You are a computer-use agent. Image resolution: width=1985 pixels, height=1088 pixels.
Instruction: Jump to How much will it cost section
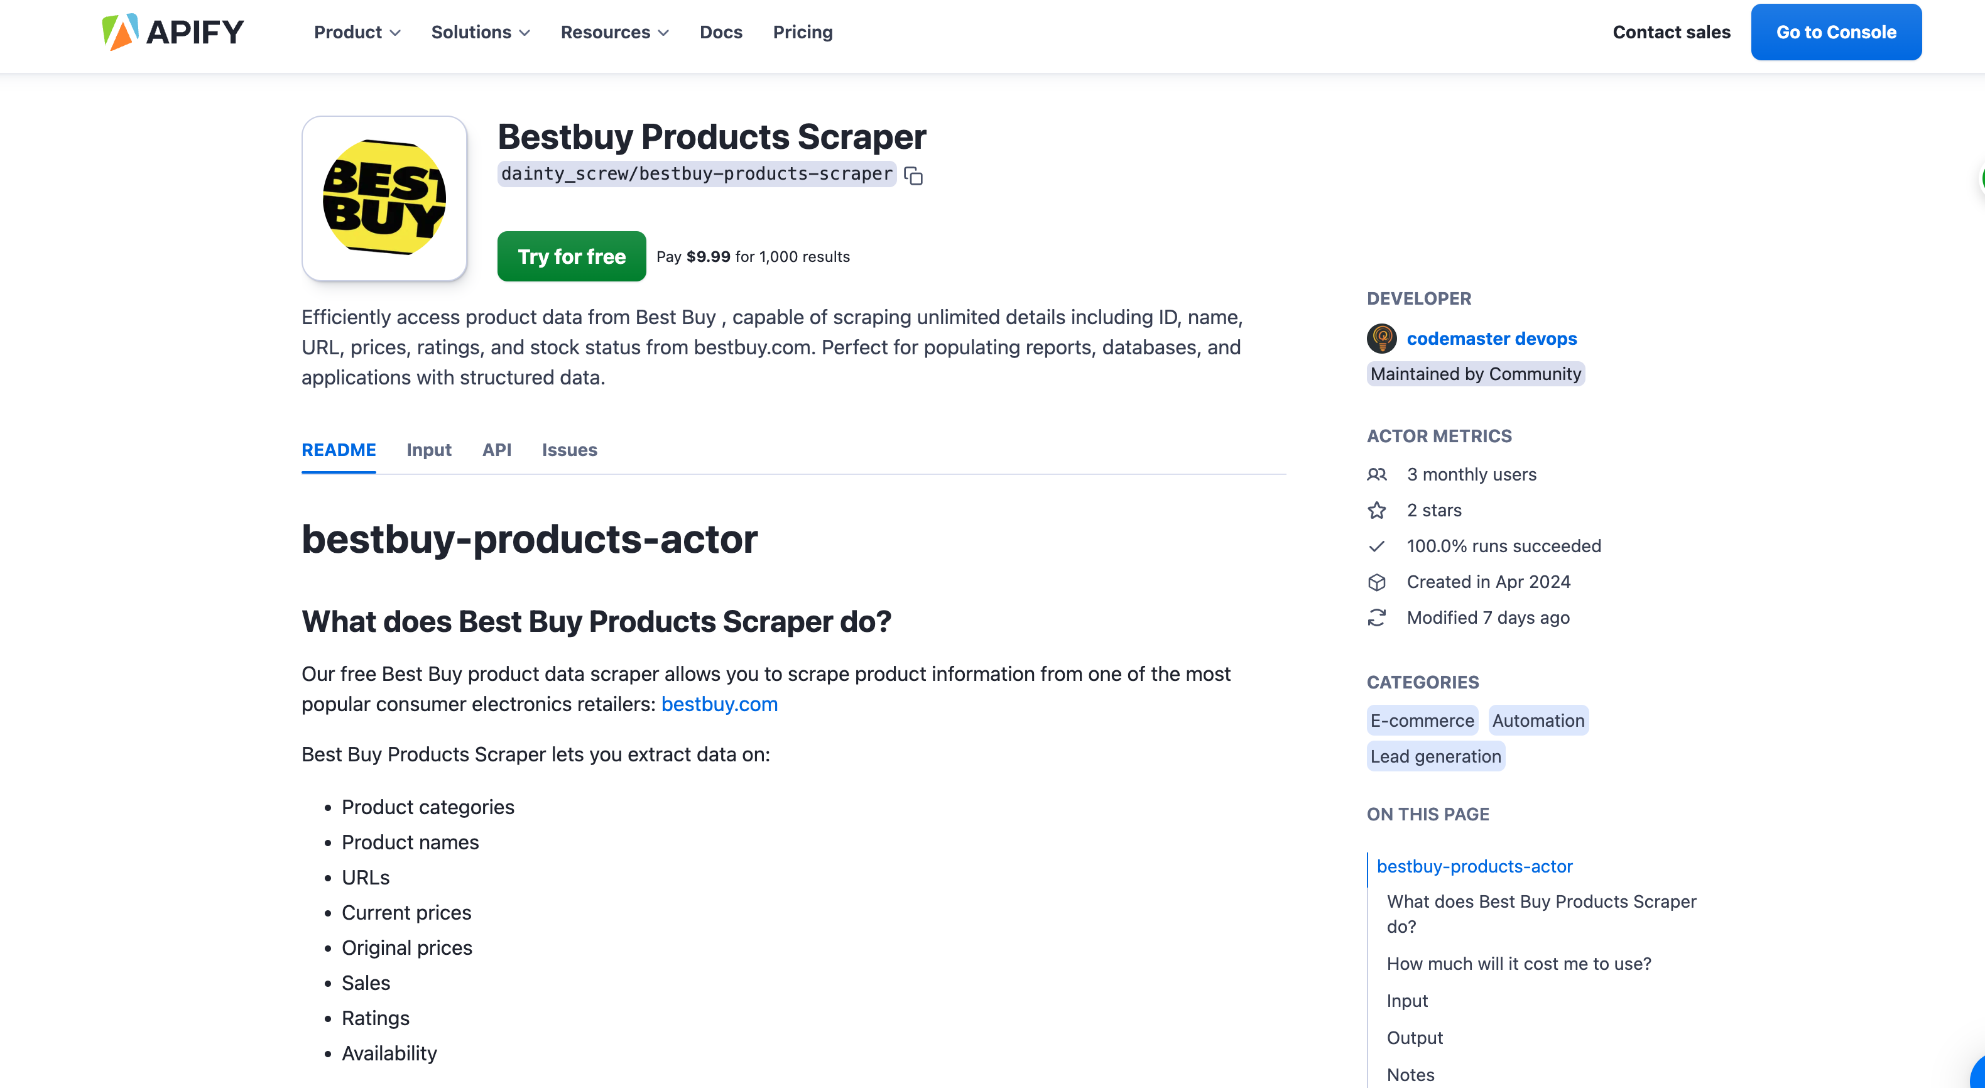pos(1519,964)
